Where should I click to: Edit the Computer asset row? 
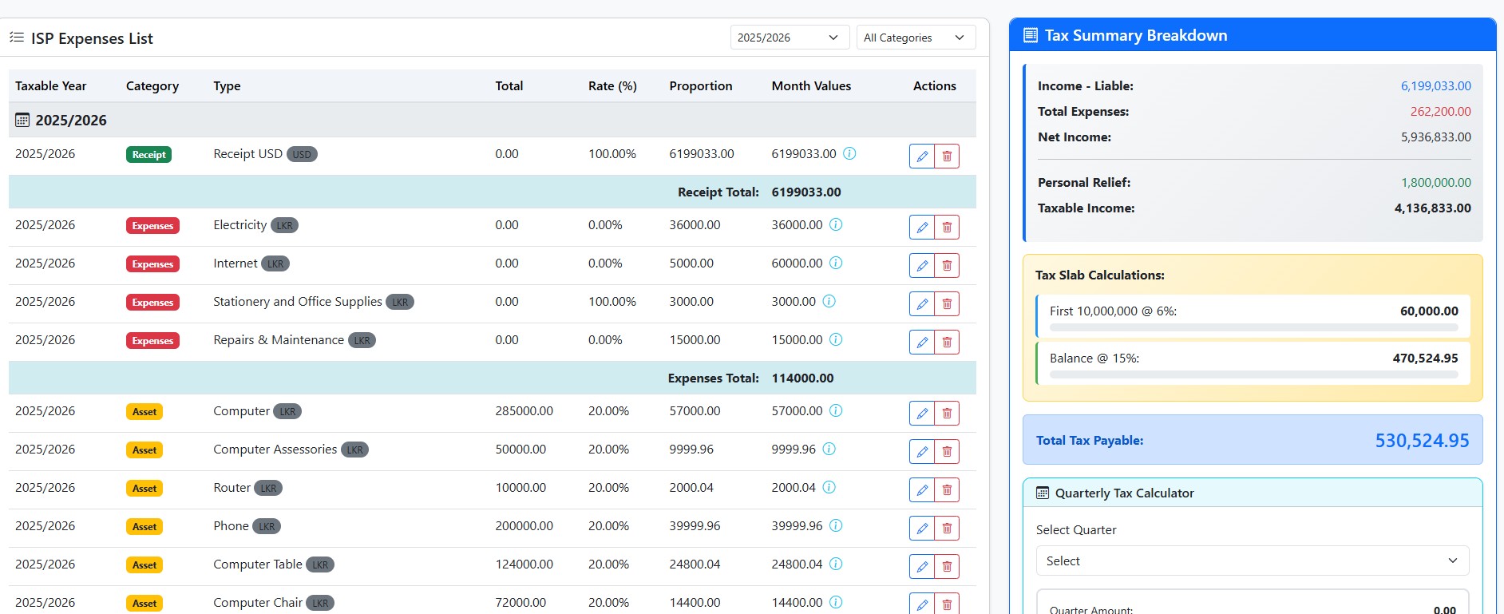pyautogui.click(x=921, y=414)
